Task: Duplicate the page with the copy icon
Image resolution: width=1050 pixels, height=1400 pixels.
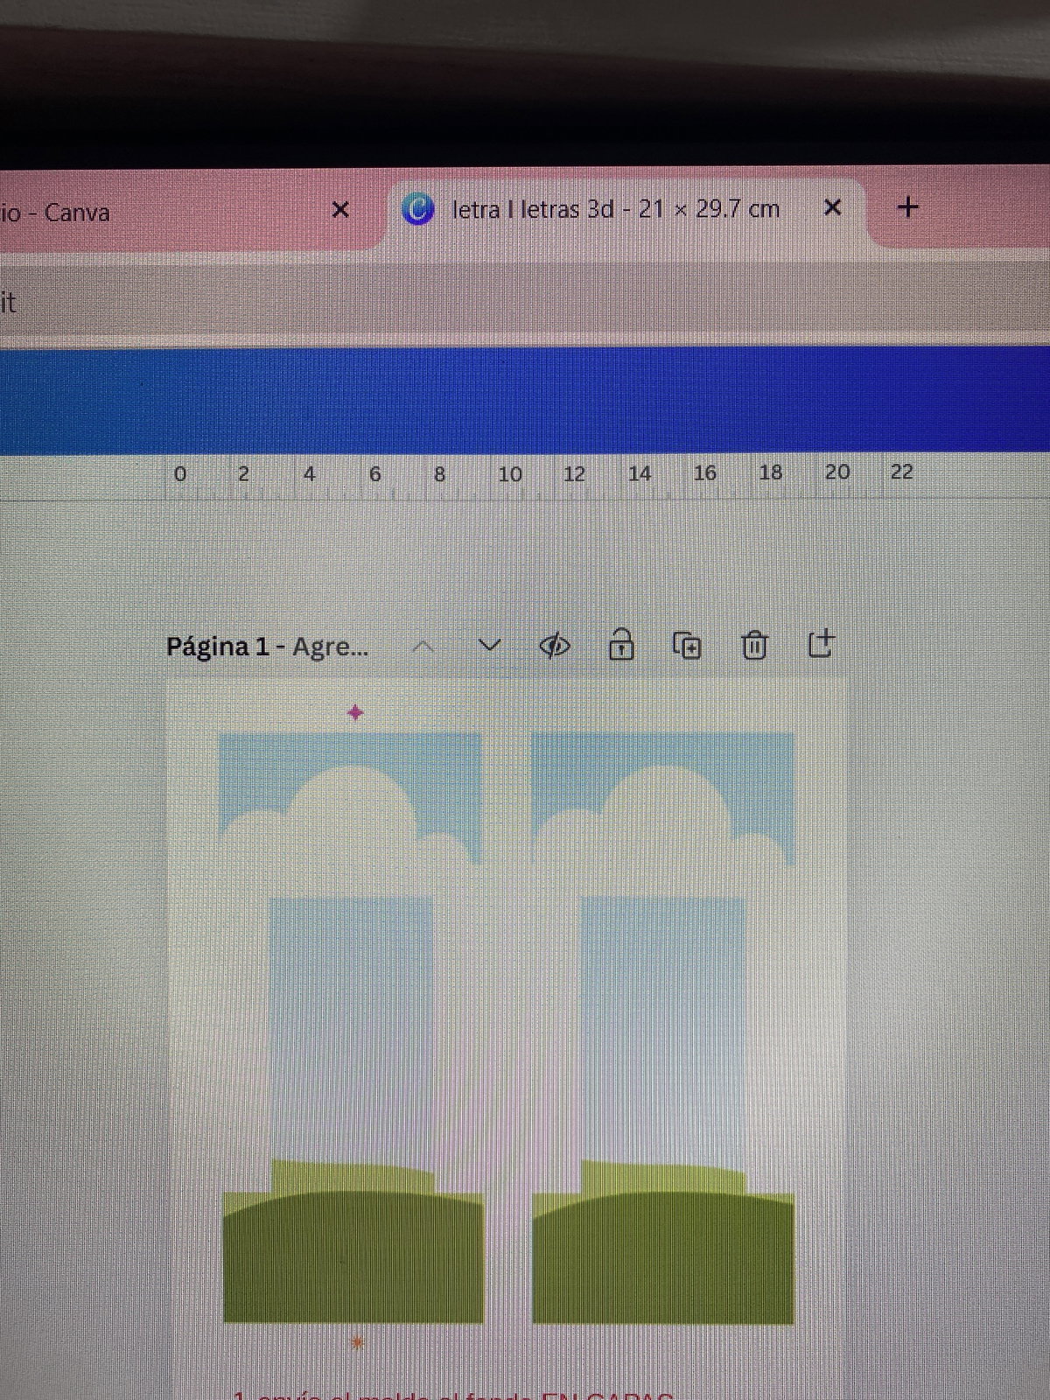Action: click(687, 646)
